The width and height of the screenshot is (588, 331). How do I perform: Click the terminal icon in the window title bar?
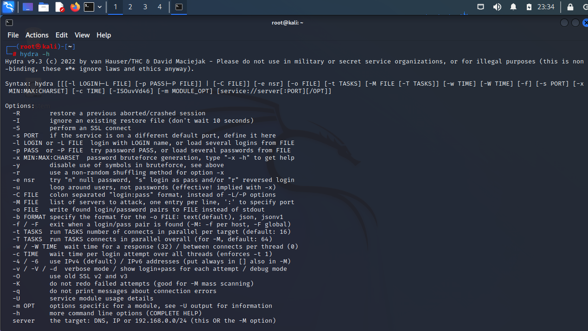(x=9, y=23)
